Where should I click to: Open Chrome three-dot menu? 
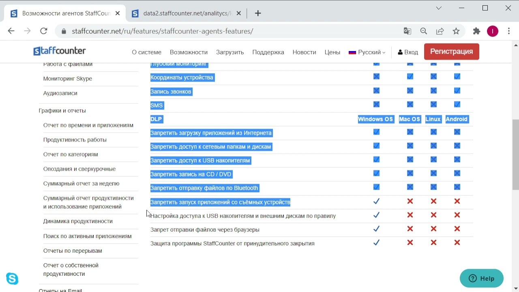[509, 31]
